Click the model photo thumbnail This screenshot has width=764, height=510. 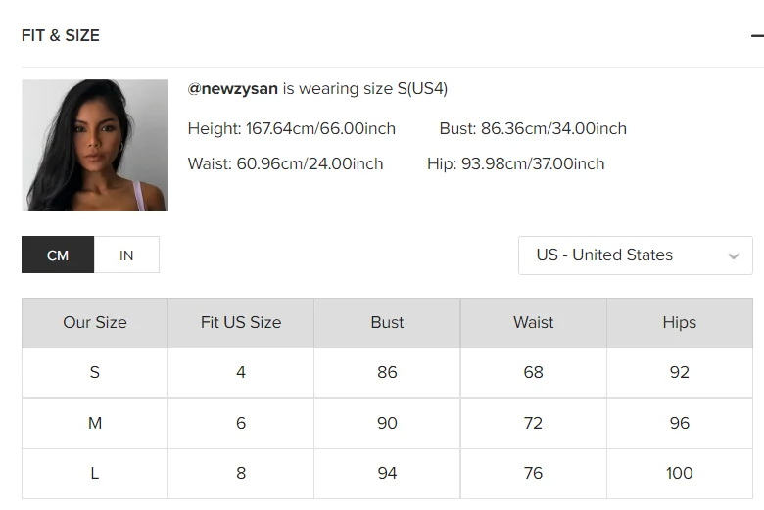(95, 145)
